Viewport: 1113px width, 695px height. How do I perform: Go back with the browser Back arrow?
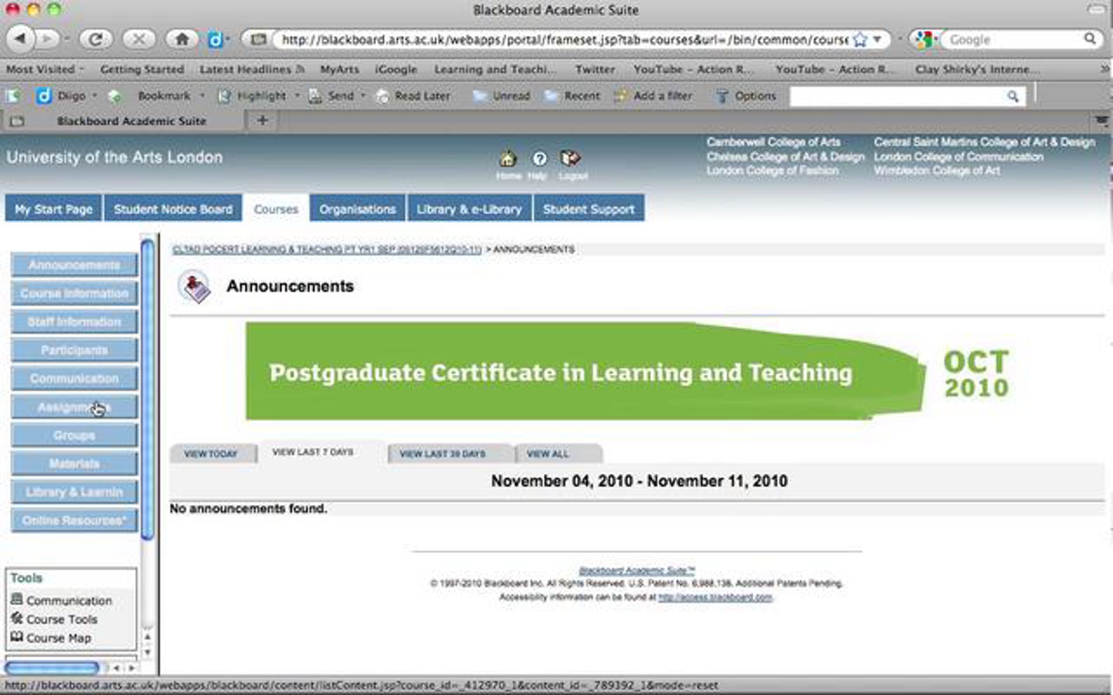tap(20, 39)
